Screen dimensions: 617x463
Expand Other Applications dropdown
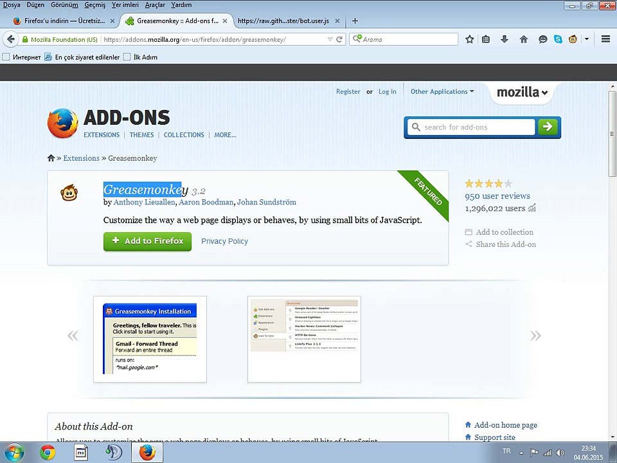(442, 91)
